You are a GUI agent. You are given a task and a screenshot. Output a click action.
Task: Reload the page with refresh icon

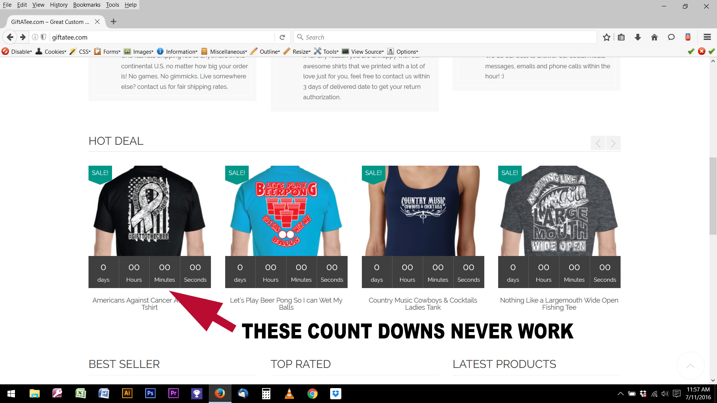(x=282, y=37)
